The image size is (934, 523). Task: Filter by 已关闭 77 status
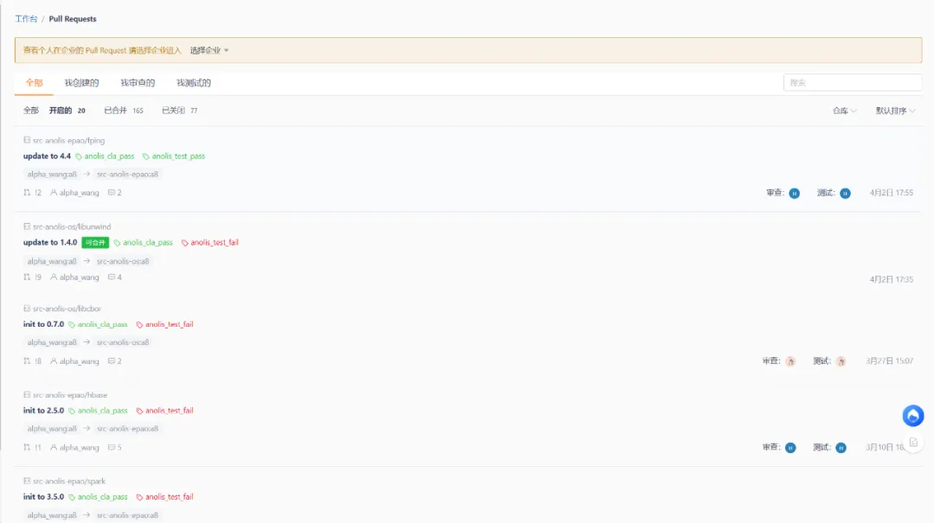[179, 111]
